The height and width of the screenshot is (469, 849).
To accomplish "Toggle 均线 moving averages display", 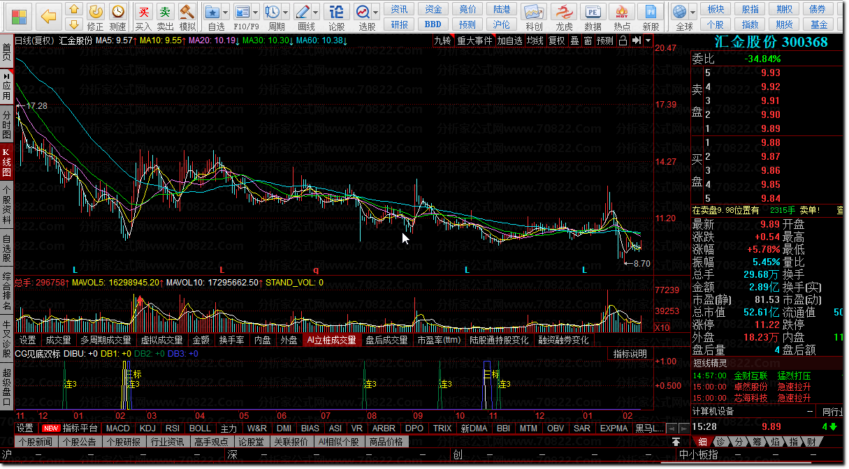I will tap(535, 40).
